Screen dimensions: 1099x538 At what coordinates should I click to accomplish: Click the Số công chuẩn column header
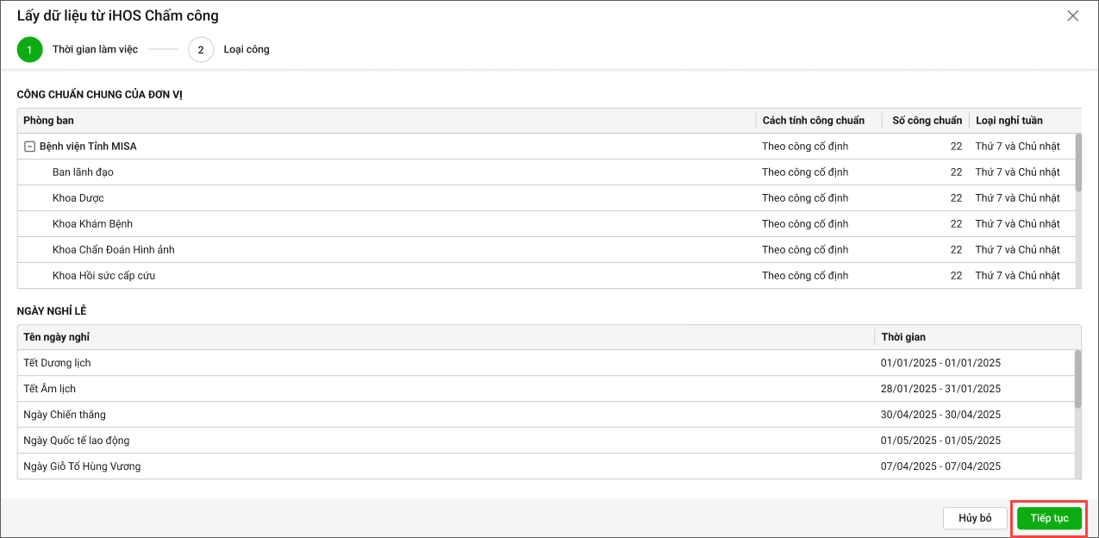click(x=927, y=121)
